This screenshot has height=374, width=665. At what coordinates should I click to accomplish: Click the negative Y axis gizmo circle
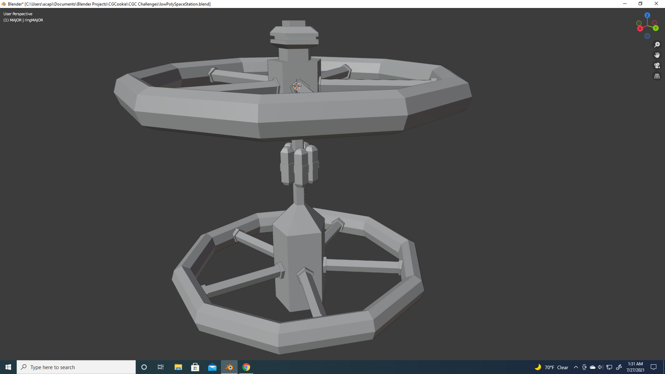coord(639,23)
